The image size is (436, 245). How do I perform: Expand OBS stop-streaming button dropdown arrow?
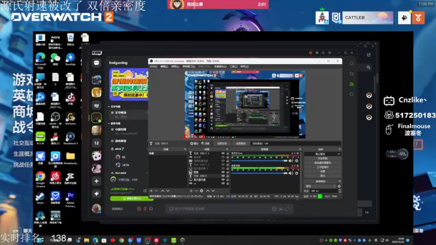pyautogui.click(x=338, y=154)
